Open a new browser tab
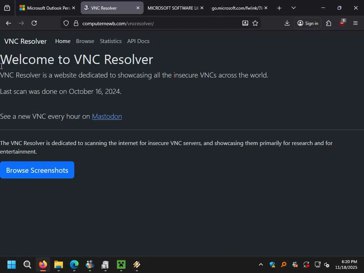This screenshot has width=364, height=273. [x=279, y=8]
